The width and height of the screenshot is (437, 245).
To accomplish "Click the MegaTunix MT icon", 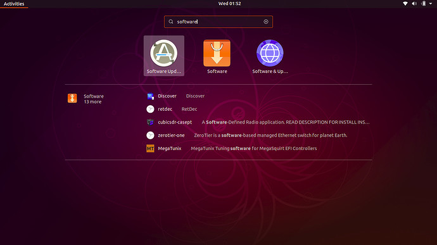I will click(150, 148).
